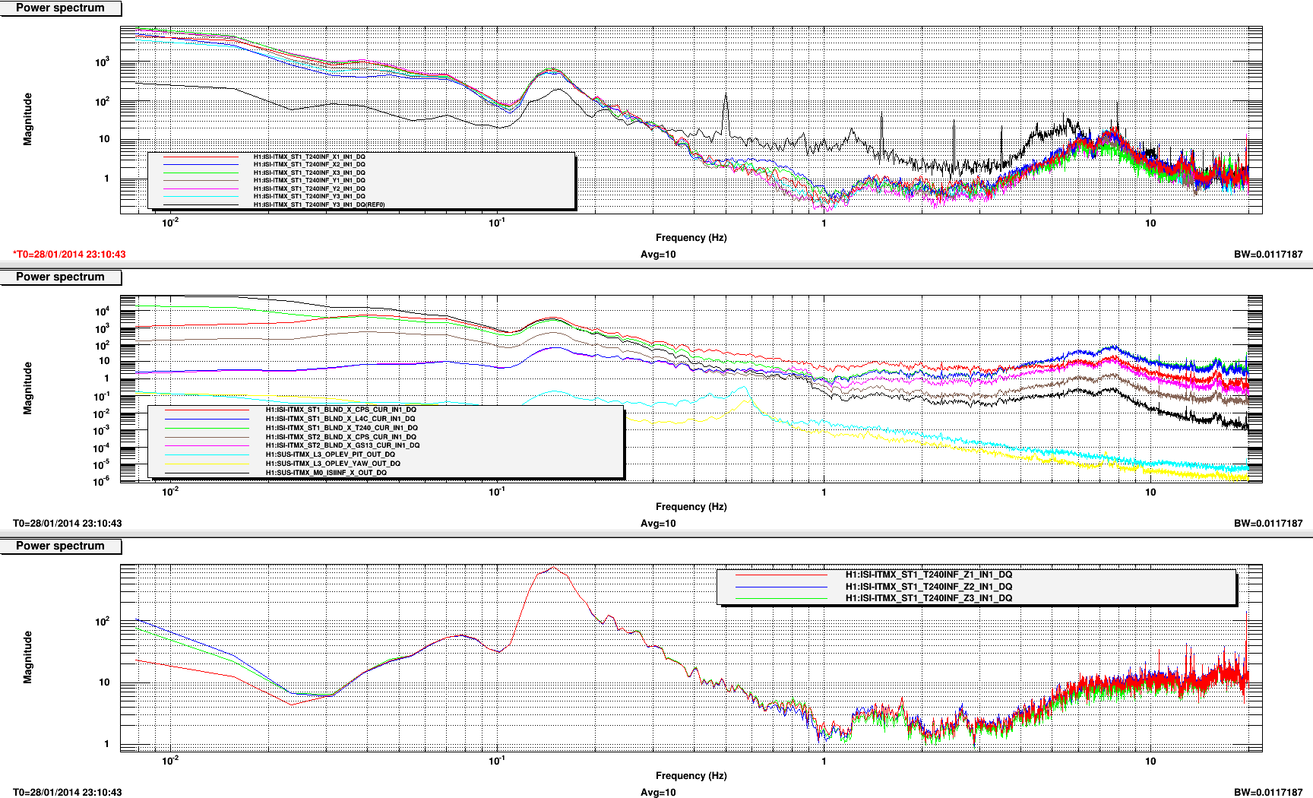The image size is (1313, 798).
Task: Select the ST2_BLND_X_GS13_CUR legend label
Action: 343,445
